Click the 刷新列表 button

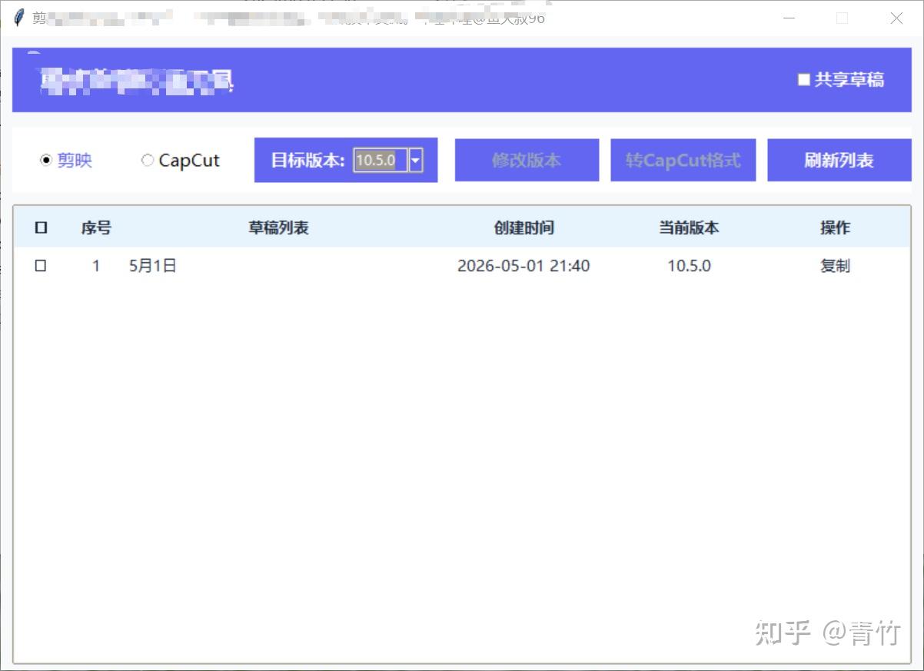tap(839, 161)
